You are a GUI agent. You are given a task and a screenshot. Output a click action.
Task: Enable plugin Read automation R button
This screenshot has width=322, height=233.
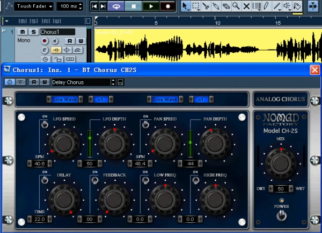pyautogui.click(x=34, y=82)
